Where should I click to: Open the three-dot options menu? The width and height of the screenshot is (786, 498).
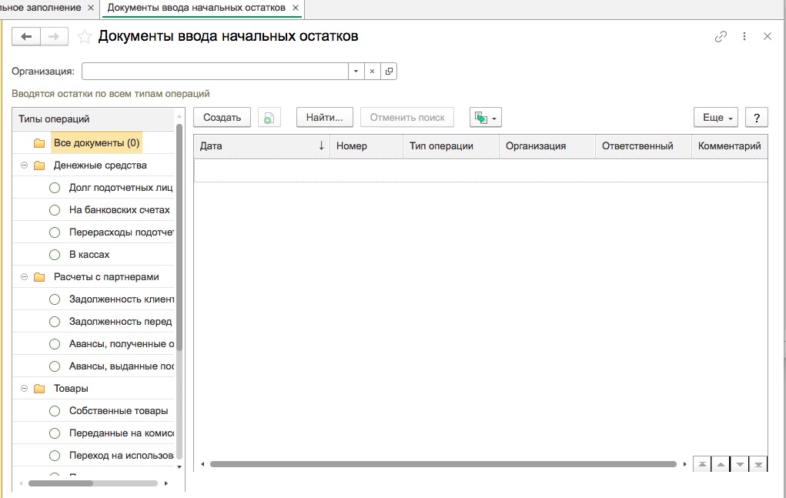click(x=744, y=37)
